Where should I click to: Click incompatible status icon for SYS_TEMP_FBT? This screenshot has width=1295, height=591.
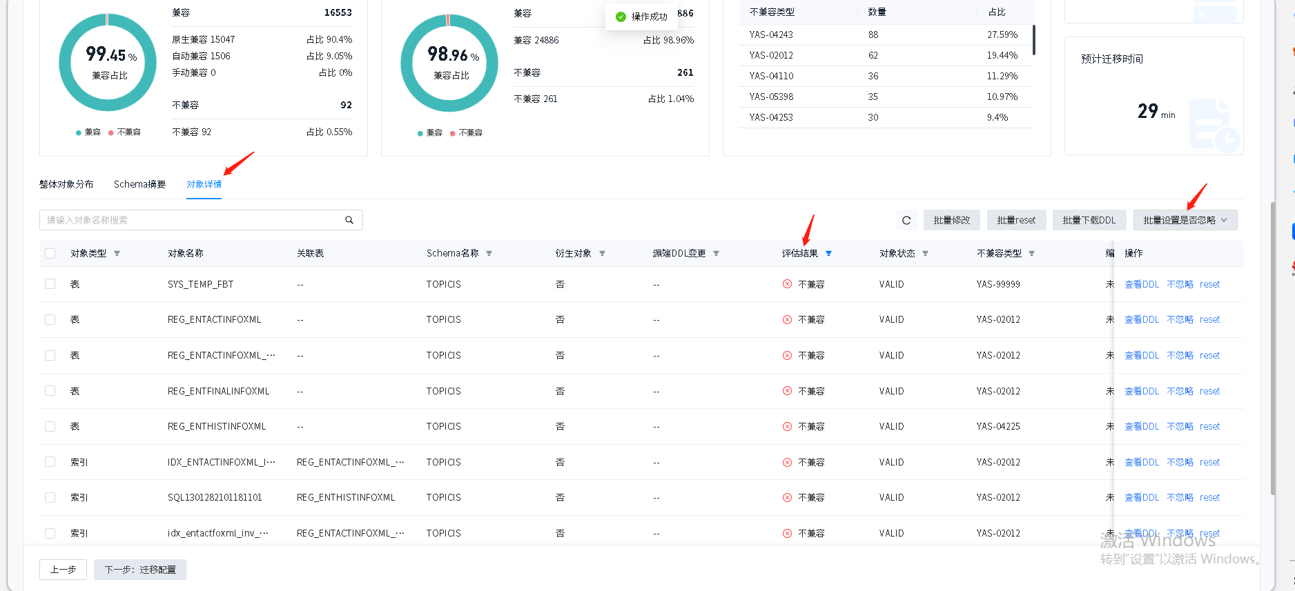coord(787,284)
